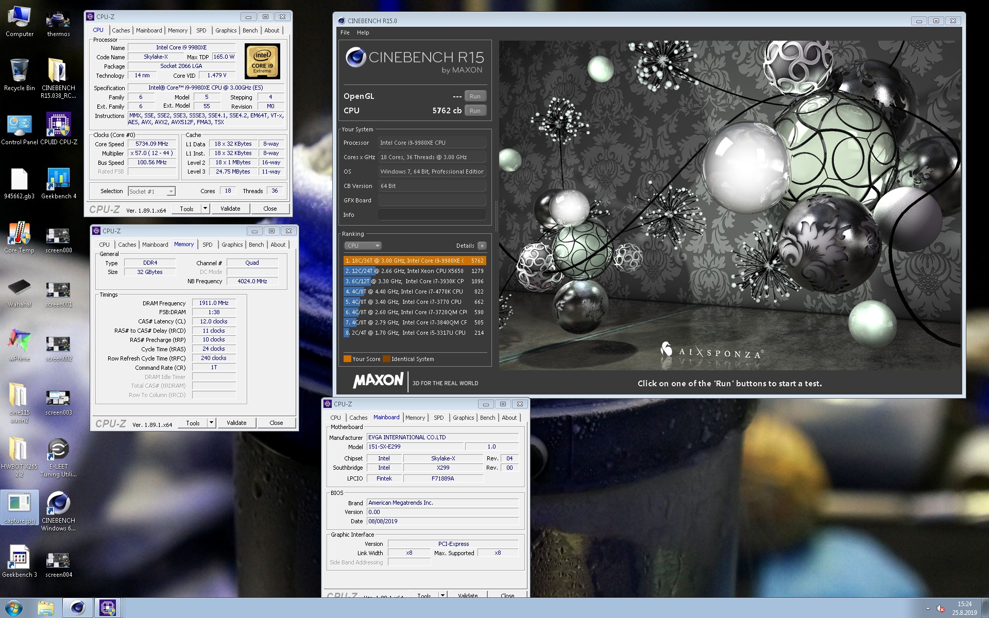Open Tools dropdown arrow in CPU-Z CPU window
This screenshot has width=989, height=618.
point(205,209)
